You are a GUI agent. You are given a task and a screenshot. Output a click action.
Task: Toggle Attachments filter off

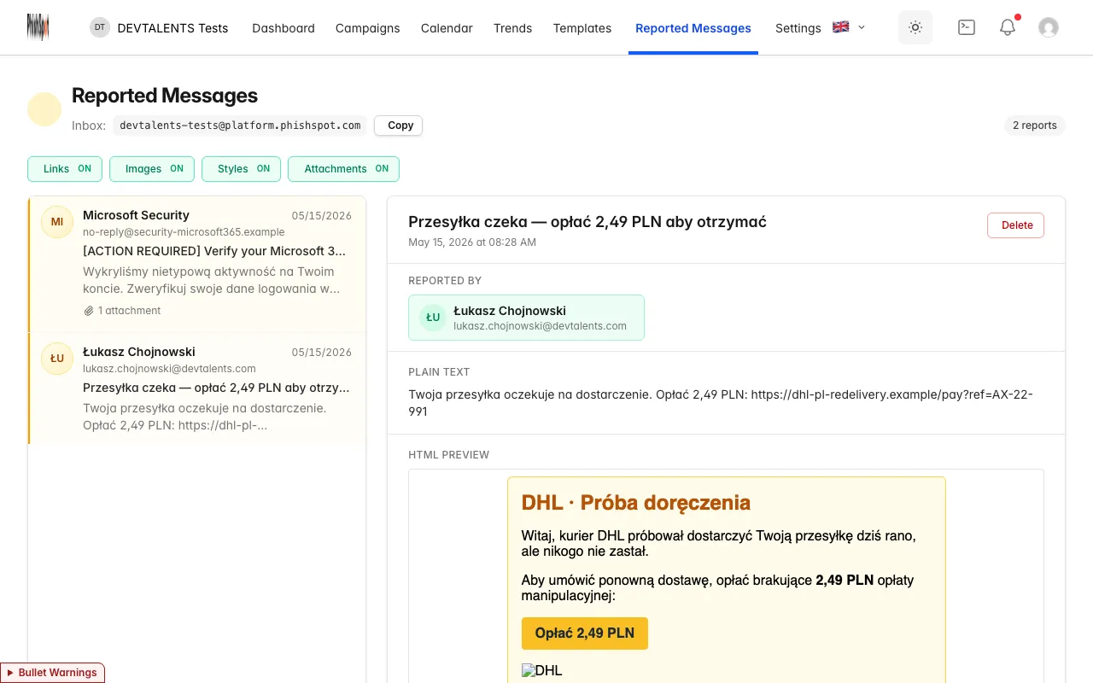pyautogui.click(x=343, y=169)
